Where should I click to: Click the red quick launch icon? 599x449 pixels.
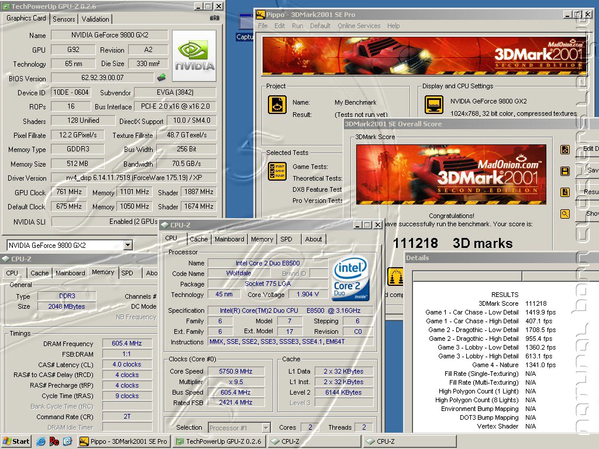pos(54,441)
